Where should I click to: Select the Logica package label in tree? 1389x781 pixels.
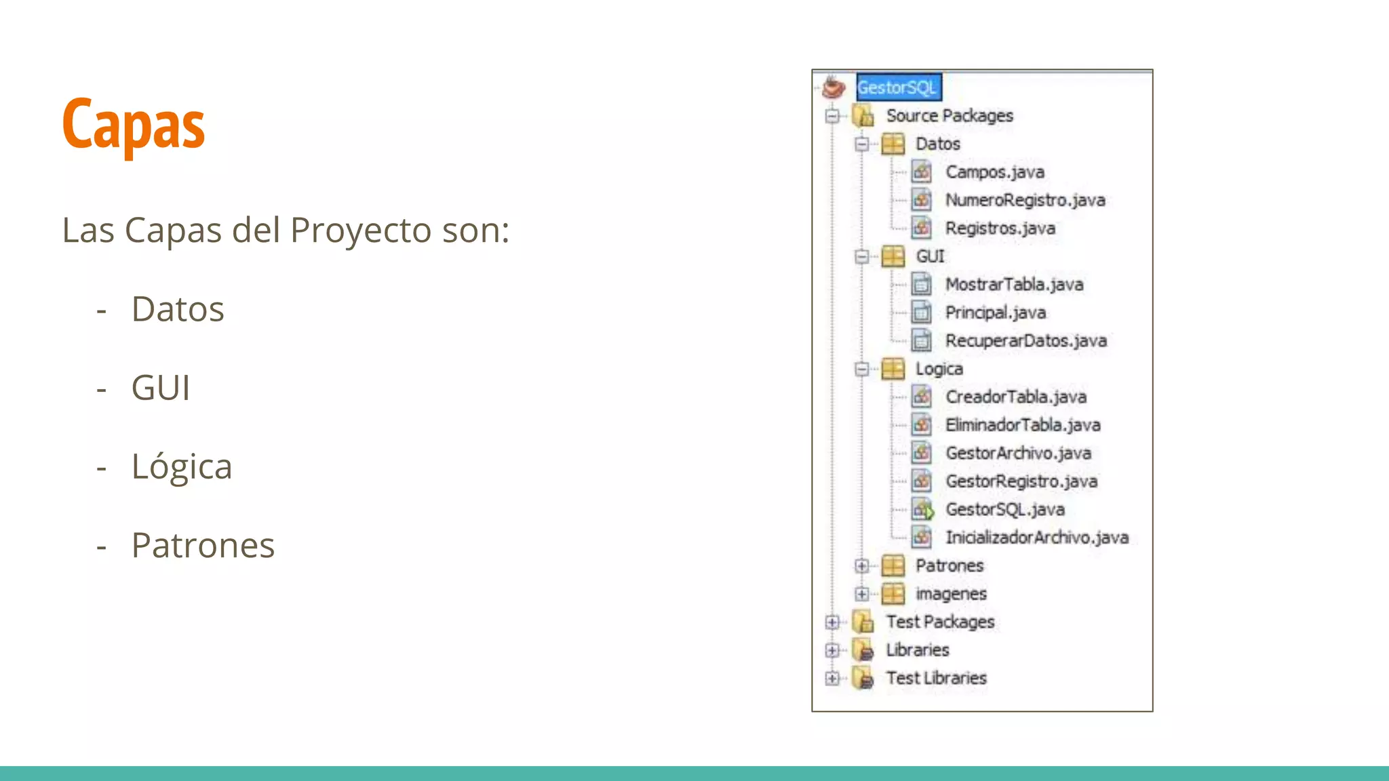click(x=939, y=369)
